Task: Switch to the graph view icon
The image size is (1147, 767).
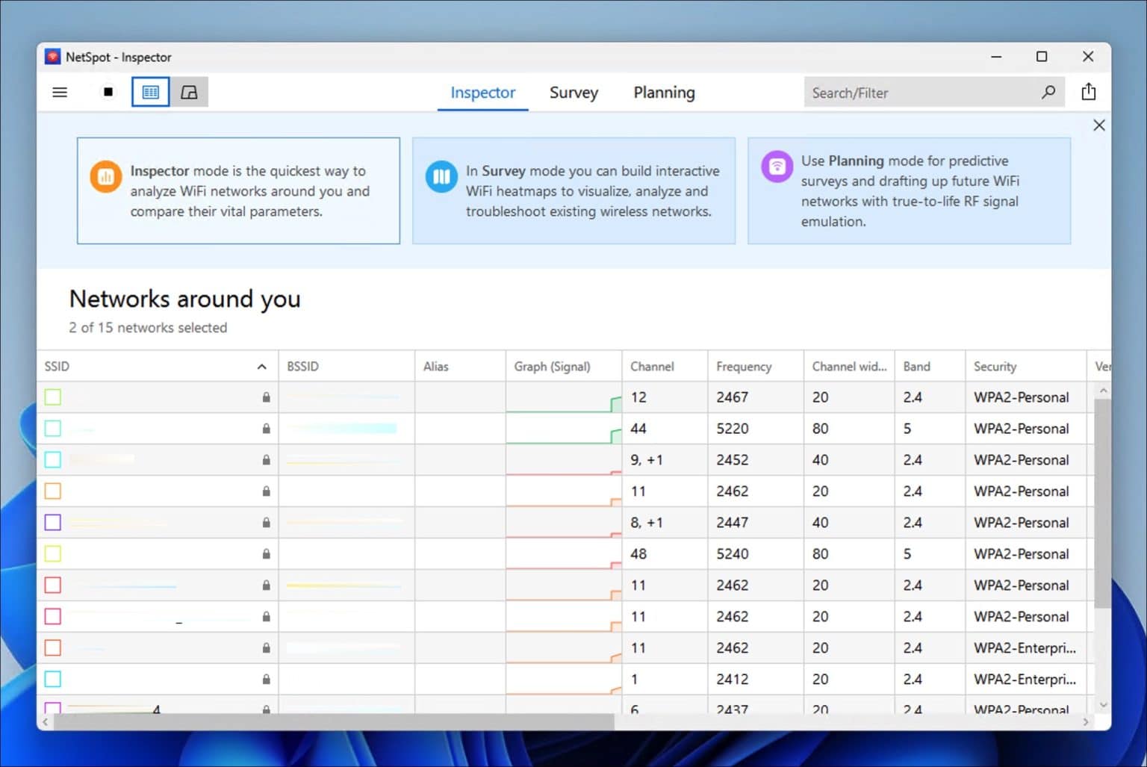Action: coord(189,91)
